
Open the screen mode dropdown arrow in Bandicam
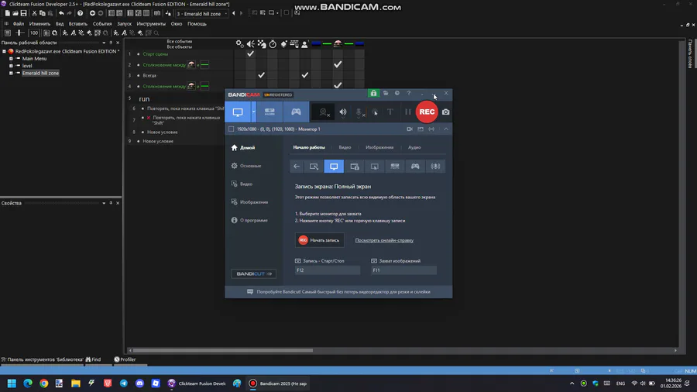pos(254,112)
